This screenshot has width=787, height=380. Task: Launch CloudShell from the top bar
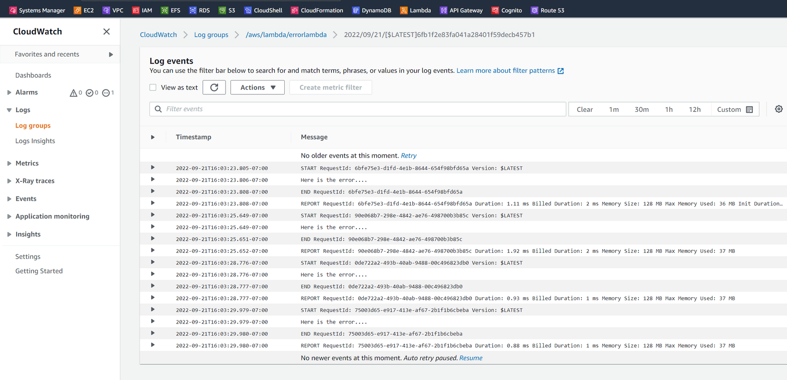pos(263,10)
